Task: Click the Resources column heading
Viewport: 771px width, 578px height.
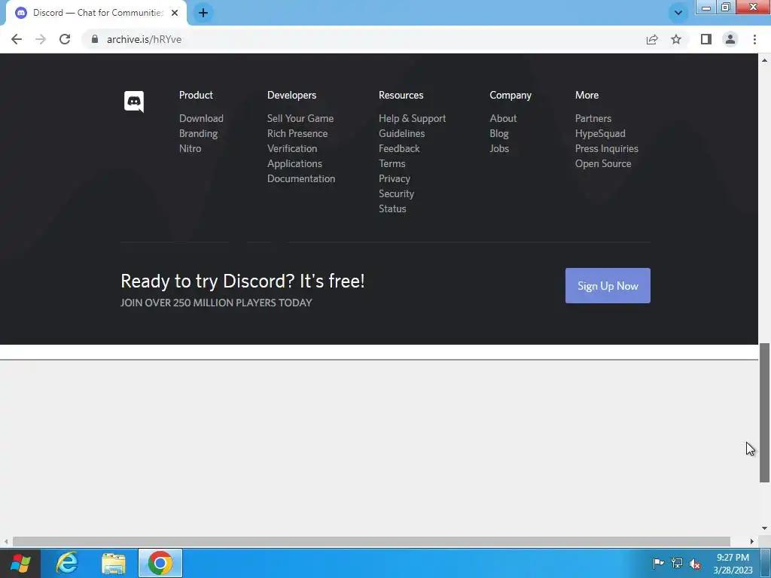Action: tap(401, 96)
